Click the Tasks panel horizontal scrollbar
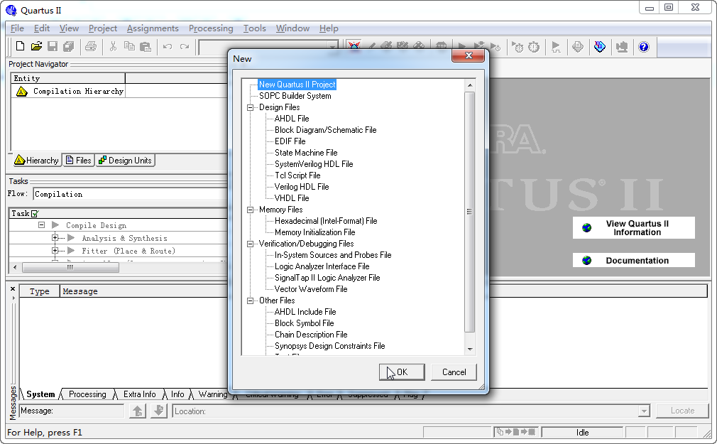The height and width of the screenshot is (444, 717). [x=71, y=268]
